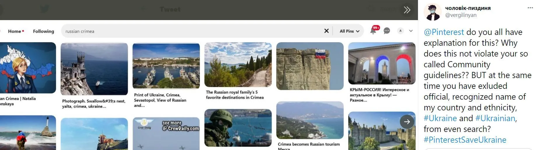Image resolution: width=536 pixels, height=150 pixels.
Task: Open the All Pins filter dropdown
Action: 349,31
